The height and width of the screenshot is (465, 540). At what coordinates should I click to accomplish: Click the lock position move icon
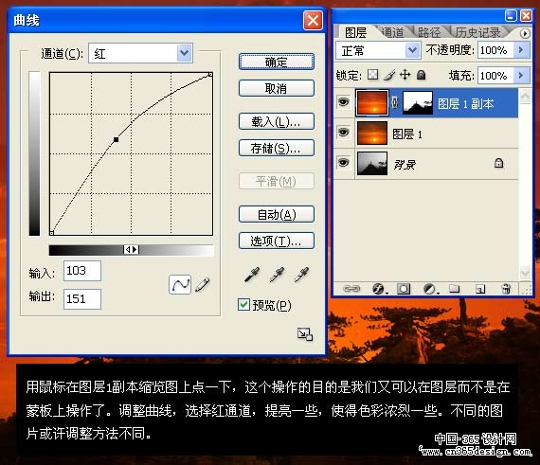(x=405, y=75)
